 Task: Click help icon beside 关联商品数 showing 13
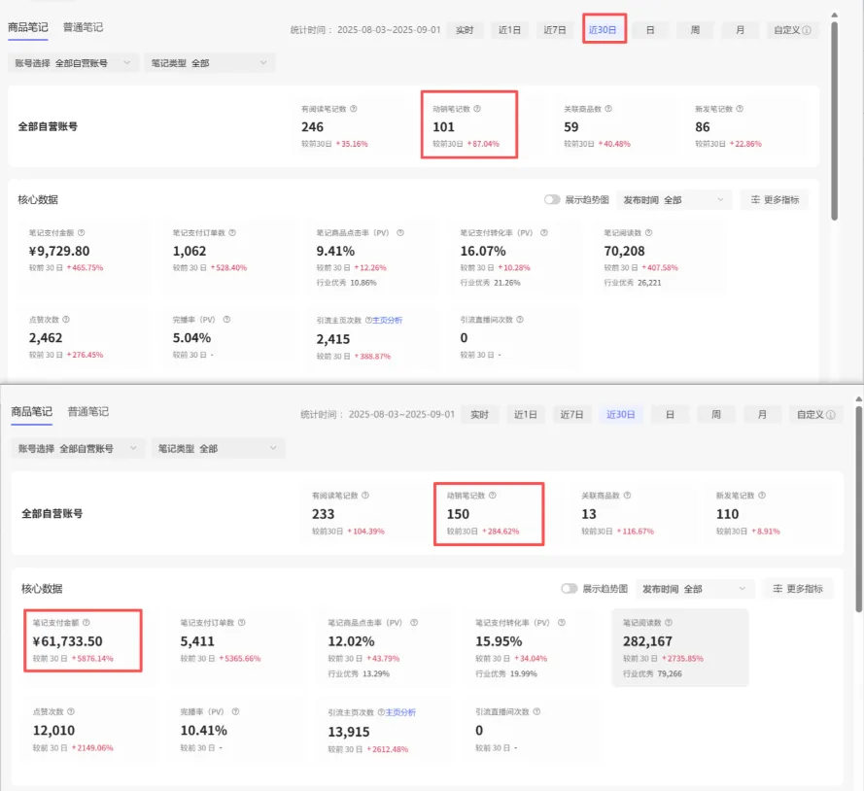pos(627,496)
